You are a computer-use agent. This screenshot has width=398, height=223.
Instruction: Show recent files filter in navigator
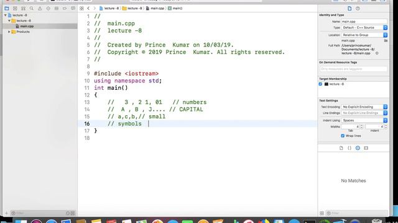(x=68, y=213)
